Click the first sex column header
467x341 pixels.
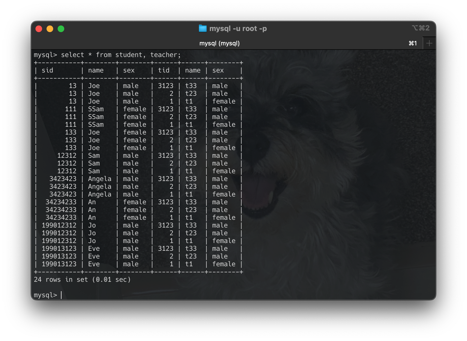(x=129, y=70)
